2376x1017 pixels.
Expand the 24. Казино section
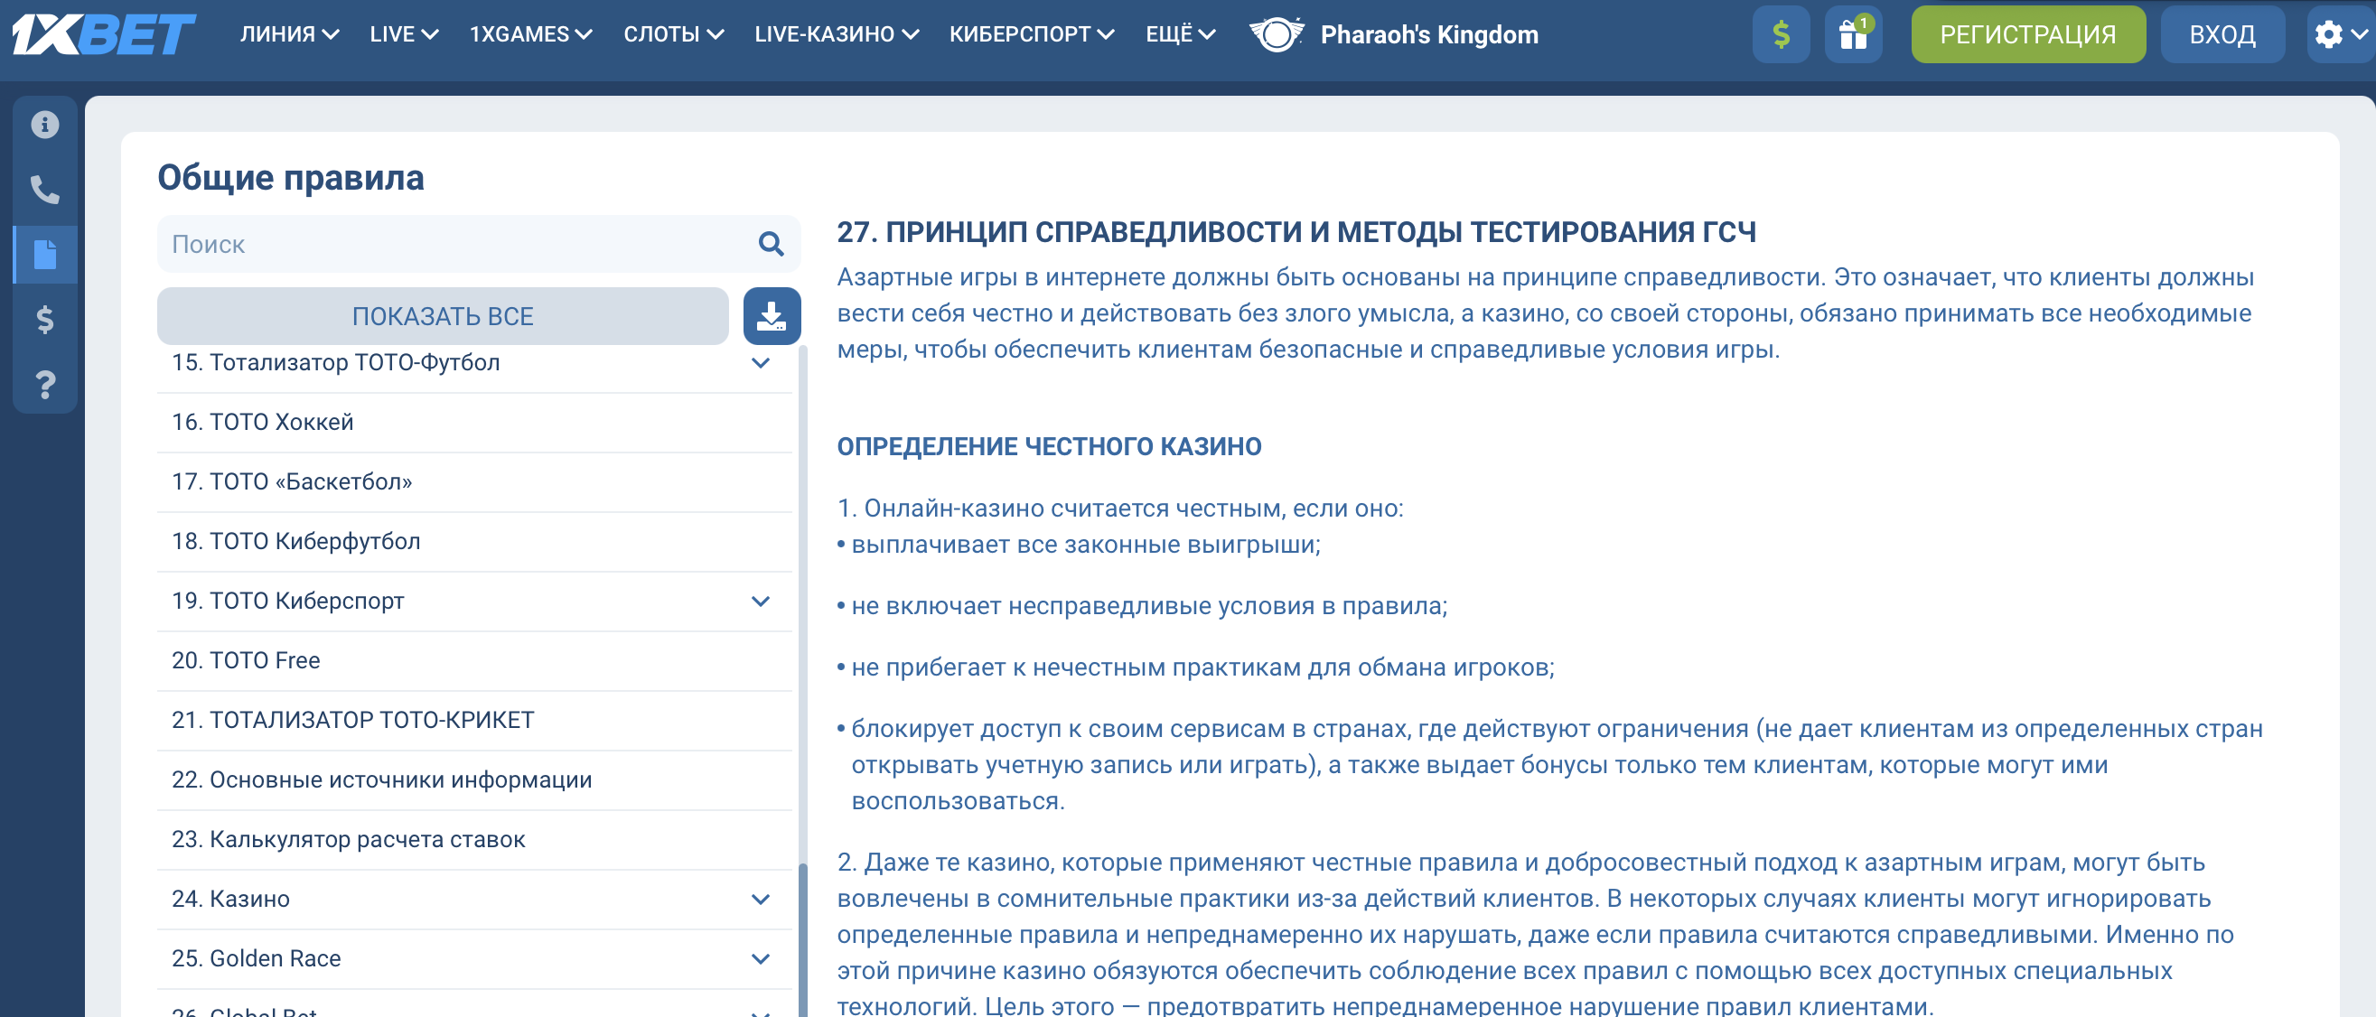pos(760,899)
